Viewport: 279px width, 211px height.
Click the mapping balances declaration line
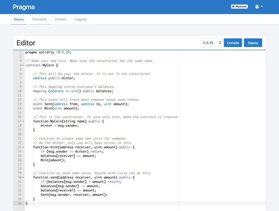point(73,91)
